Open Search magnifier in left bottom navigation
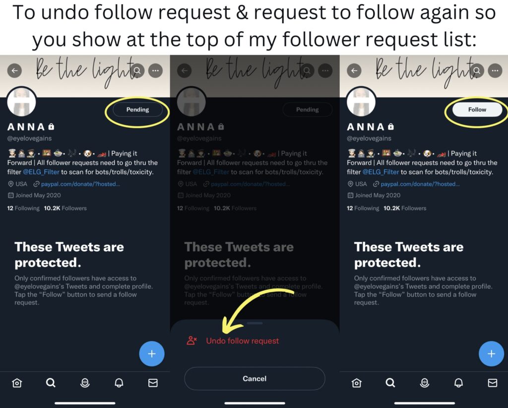This screenshot has height=408, width=508. (x=51, y=383)
